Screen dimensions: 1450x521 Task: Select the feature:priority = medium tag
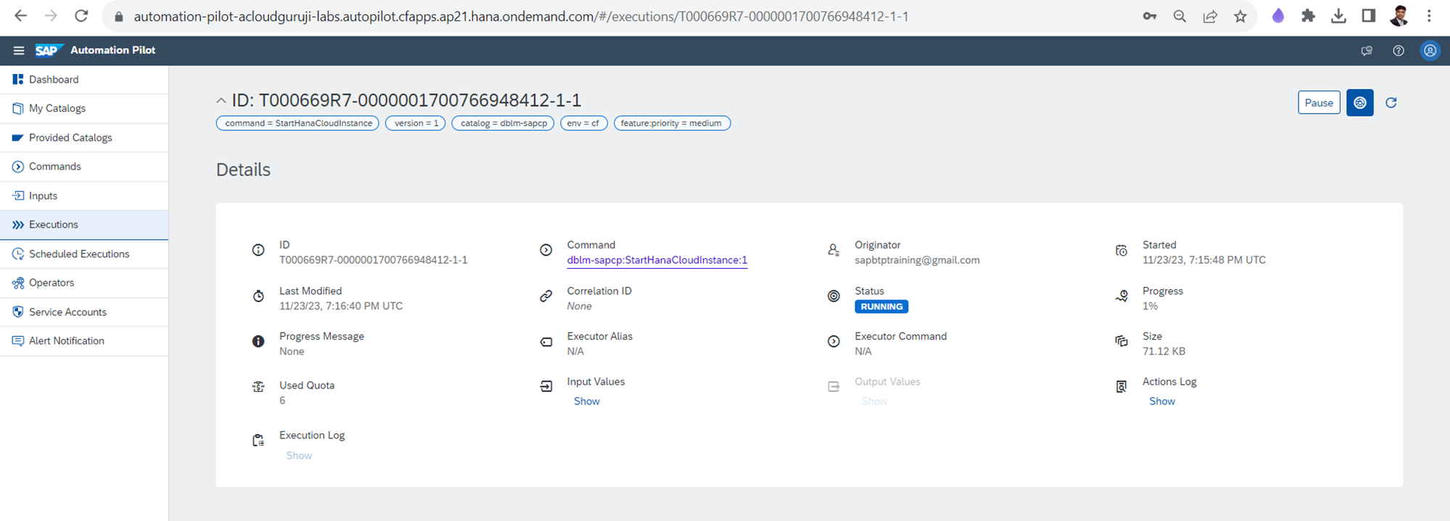[x=671, y=123]
